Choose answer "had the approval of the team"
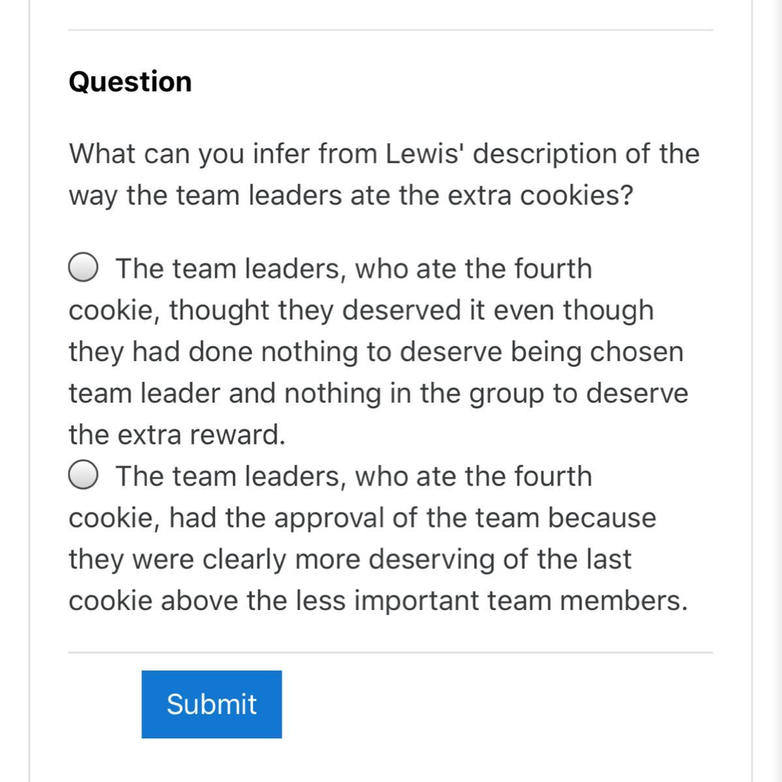This screenshot has height=782, width=782. coord(362,518)
